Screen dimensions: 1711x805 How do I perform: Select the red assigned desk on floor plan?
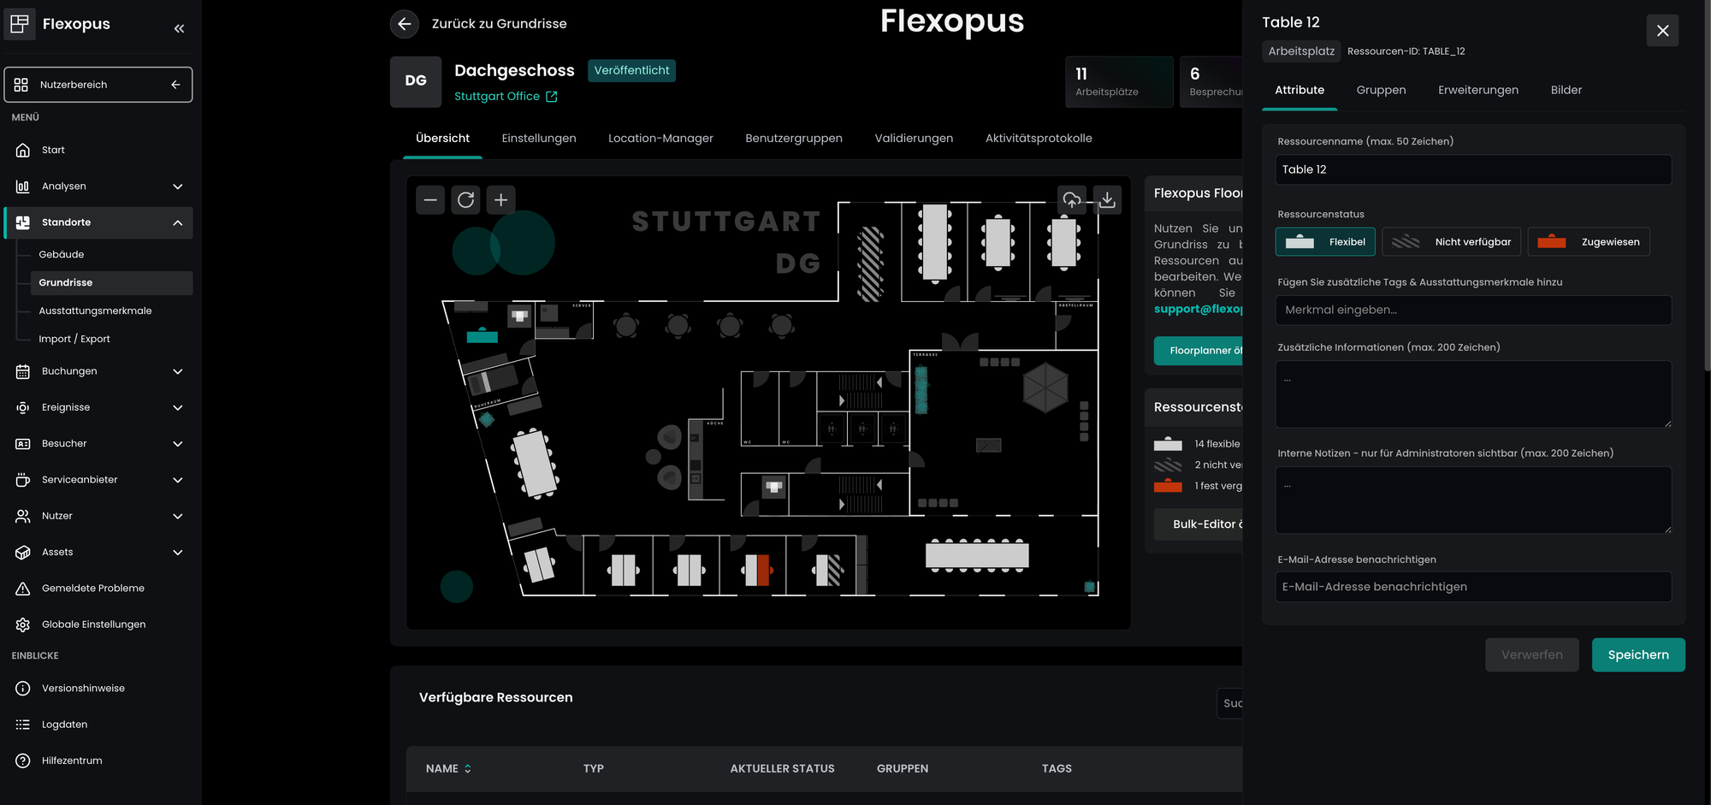pos(757,570)
